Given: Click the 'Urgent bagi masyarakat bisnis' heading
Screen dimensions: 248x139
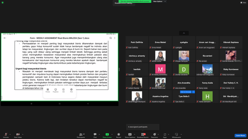Looking at the screenshot, I should coord(31,69).
